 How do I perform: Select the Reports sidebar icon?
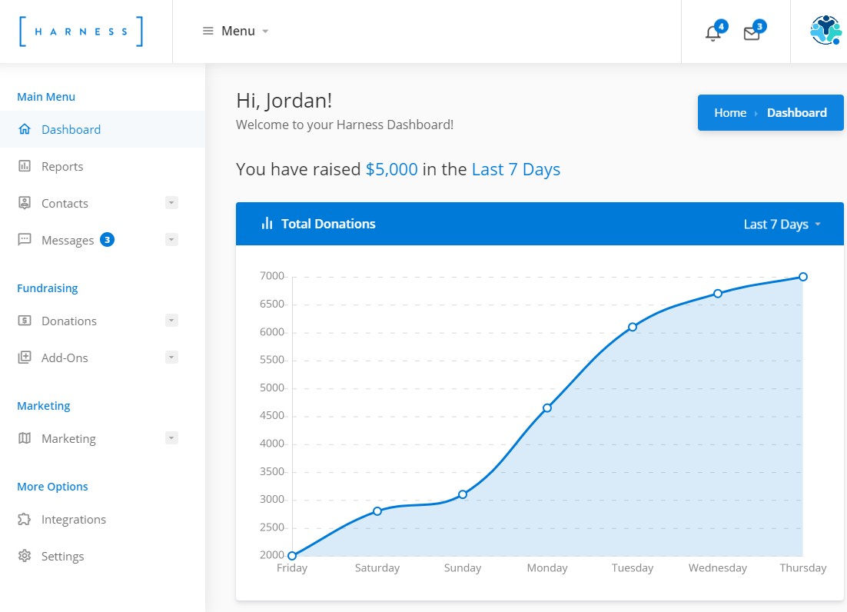tap(25, 166)
